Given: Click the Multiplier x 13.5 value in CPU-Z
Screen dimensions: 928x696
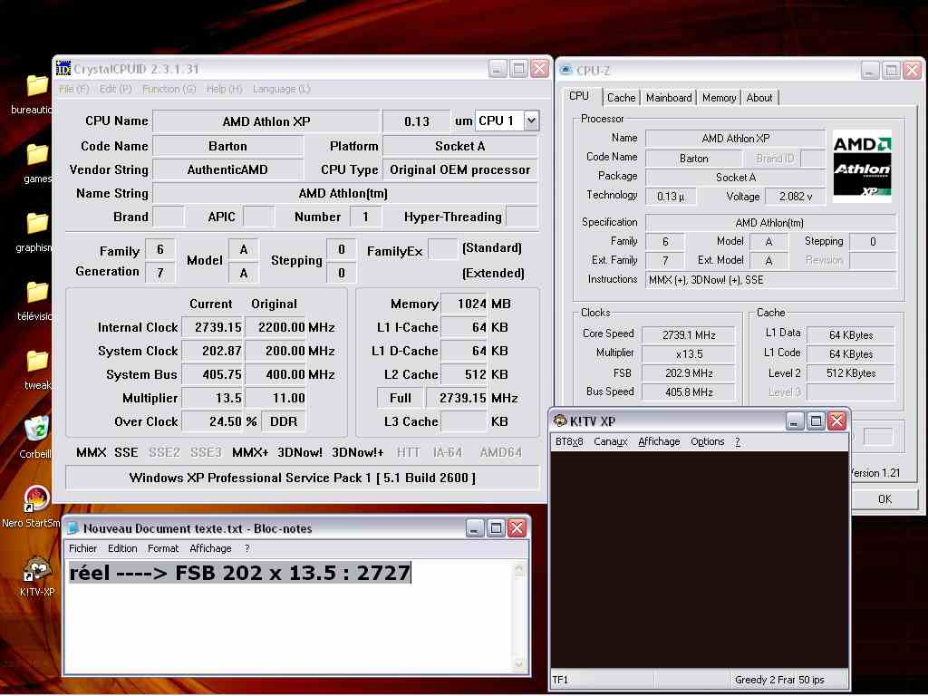Looking at the screenshot, I should point(689,354).
